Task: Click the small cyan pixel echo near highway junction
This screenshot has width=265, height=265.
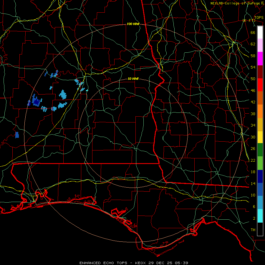Action: tap(87, 91)
